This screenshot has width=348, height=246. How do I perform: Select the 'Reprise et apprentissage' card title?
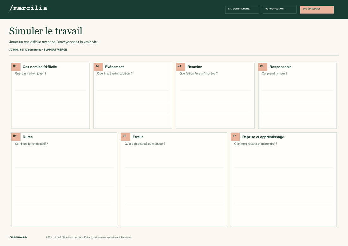[x=263, y=137]
